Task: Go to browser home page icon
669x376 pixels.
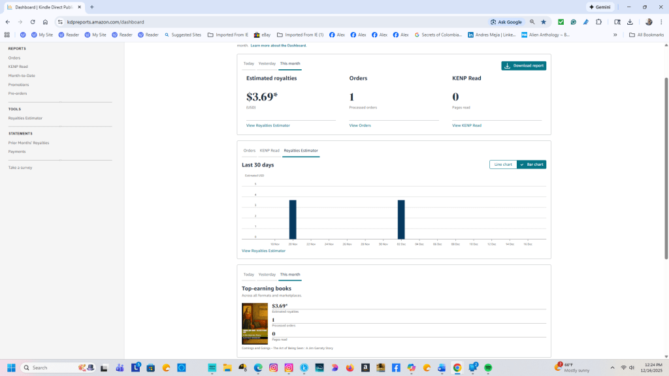Action: (x=45, y=22)
